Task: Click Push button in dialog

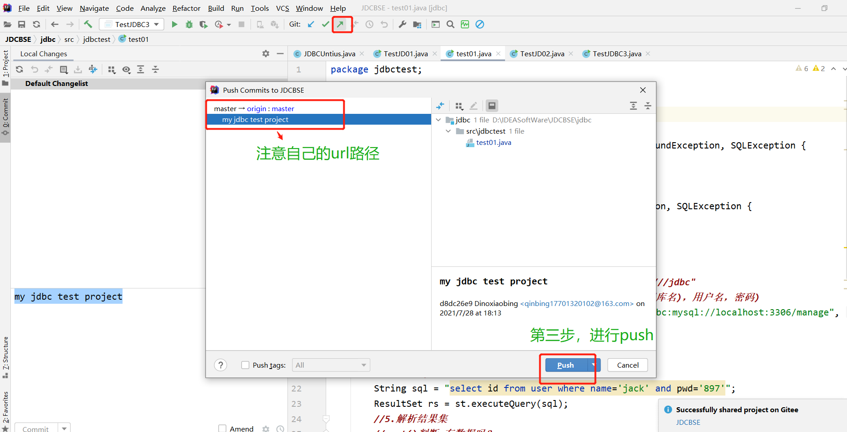Action: pyautogui.click(x=566, y=365)
